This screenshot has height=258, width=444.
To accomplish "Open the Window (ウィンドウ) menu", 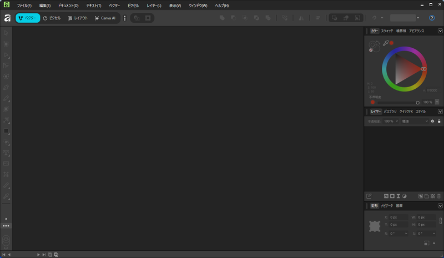I will click(198, 6).
